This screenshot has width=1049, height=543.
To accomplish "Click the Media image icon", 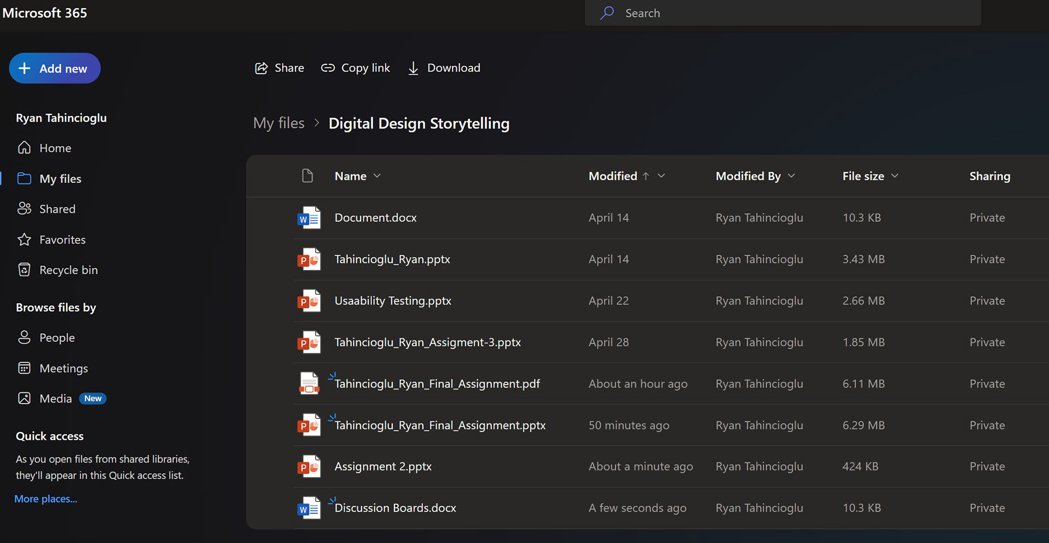I will (x=24, y=398).
